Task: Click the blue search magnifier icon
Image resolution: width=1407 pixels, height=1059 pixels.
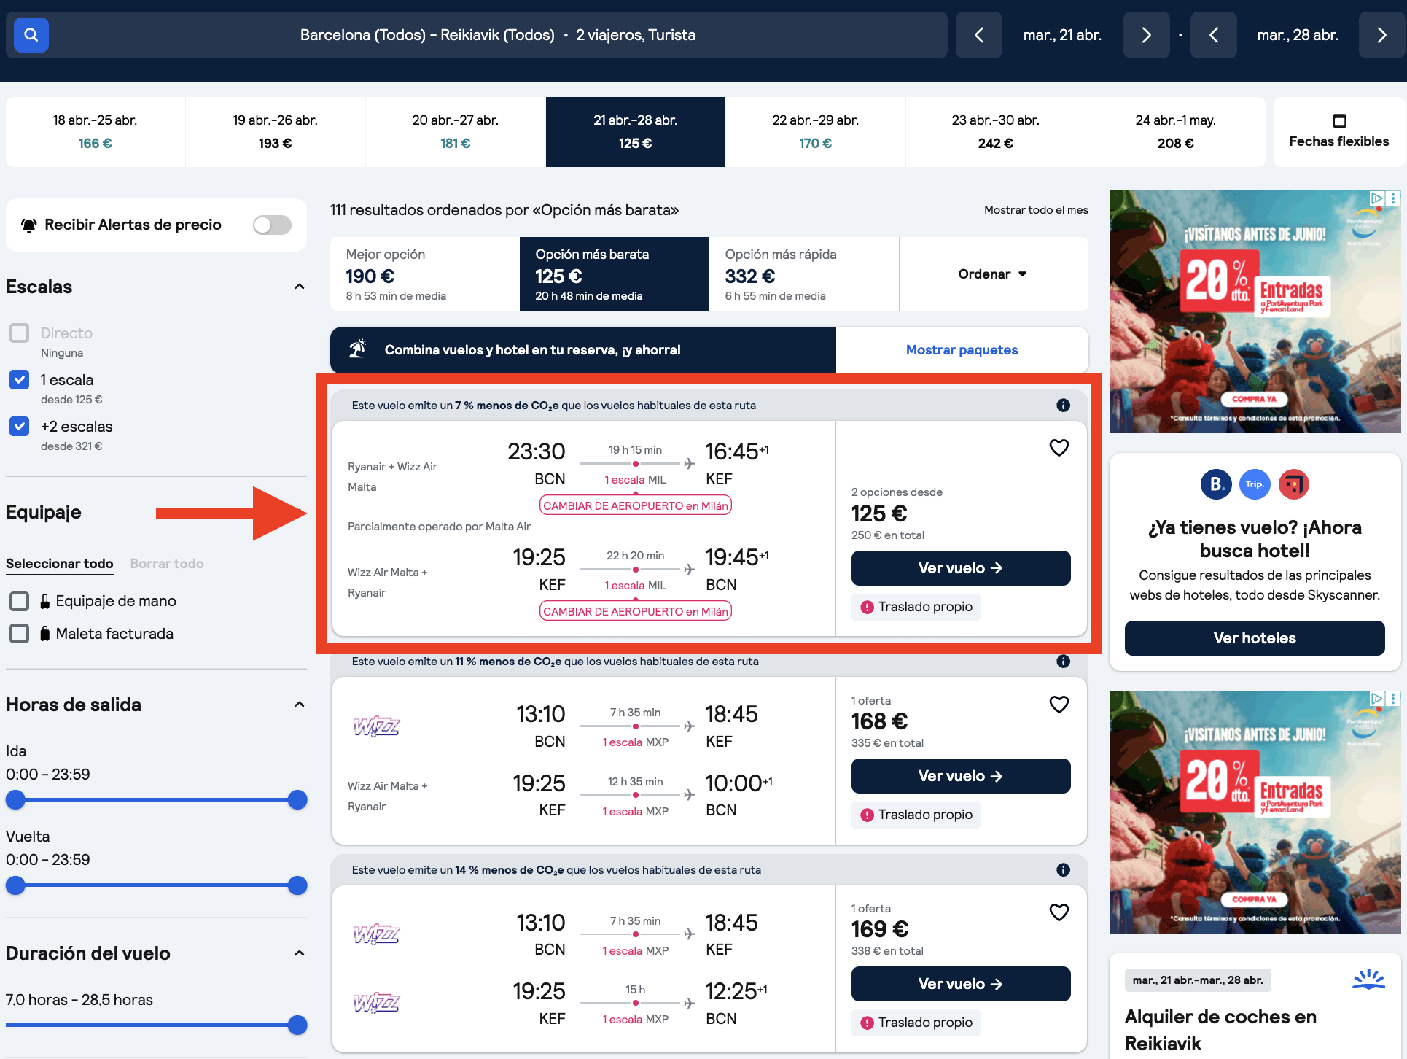Action: click(31, 35)
